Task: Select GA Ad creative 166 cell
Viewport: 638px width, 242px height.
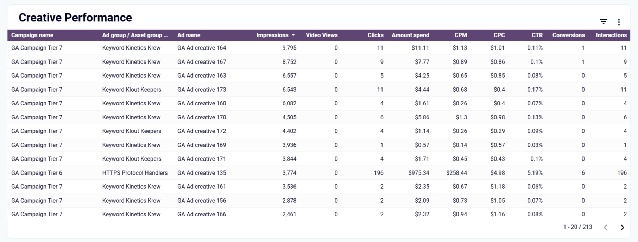Action: pyautogui.click(x=202, y=214)
